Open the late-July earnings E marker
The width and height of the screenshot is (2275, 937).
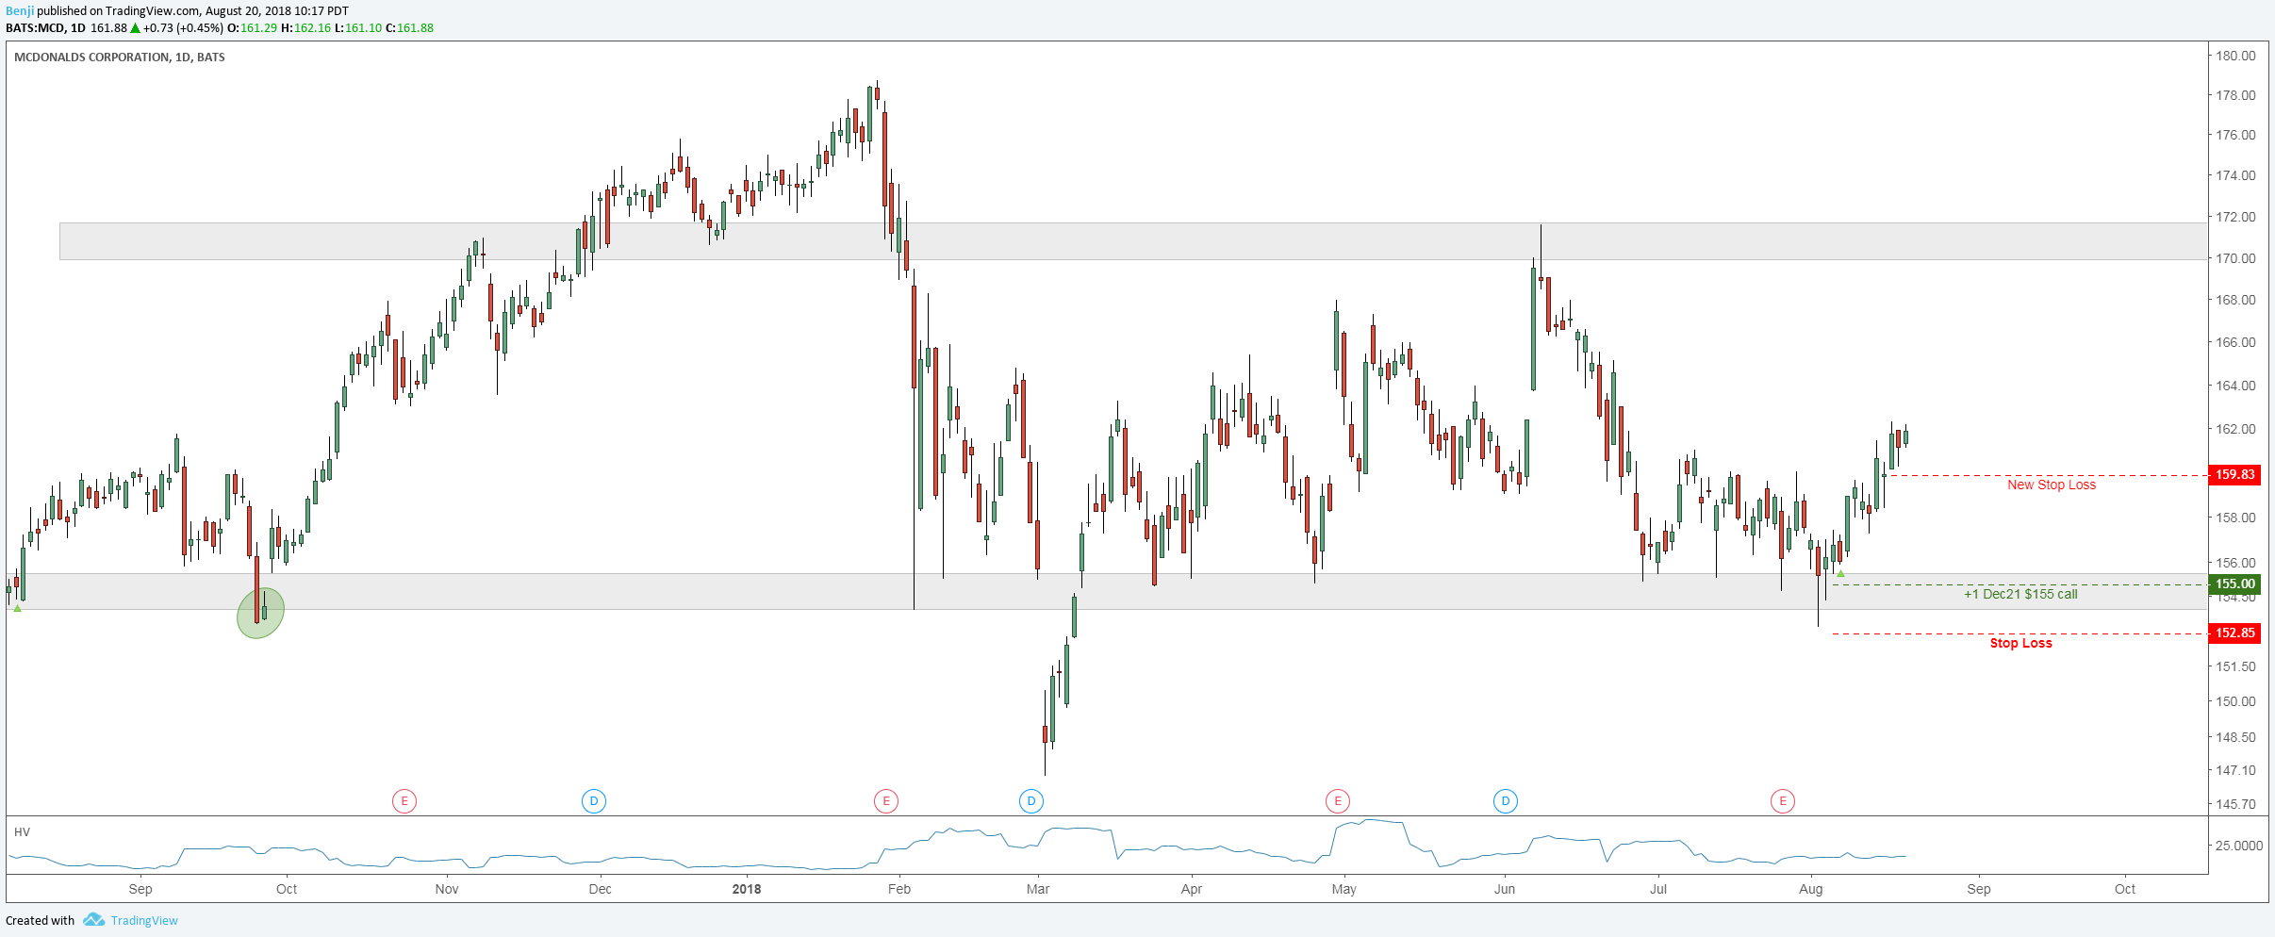pos(1783,801)
